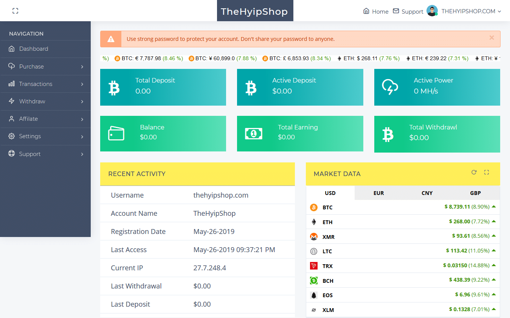Viewport: 510px width, 318px height.
Task: Click the user avatar picture
Action: point(432,11)
